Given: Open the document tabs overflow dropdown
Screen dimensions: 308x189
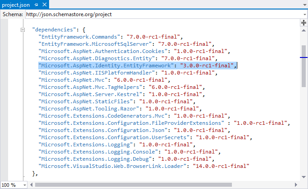Looking at the screenshot, I should click(x=305, y=5).
